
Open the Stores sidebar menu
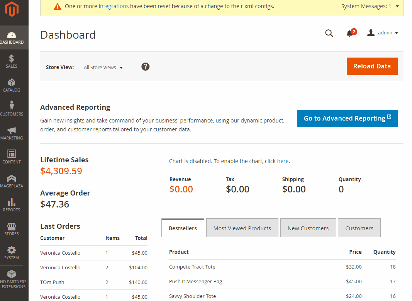(12, 229)
